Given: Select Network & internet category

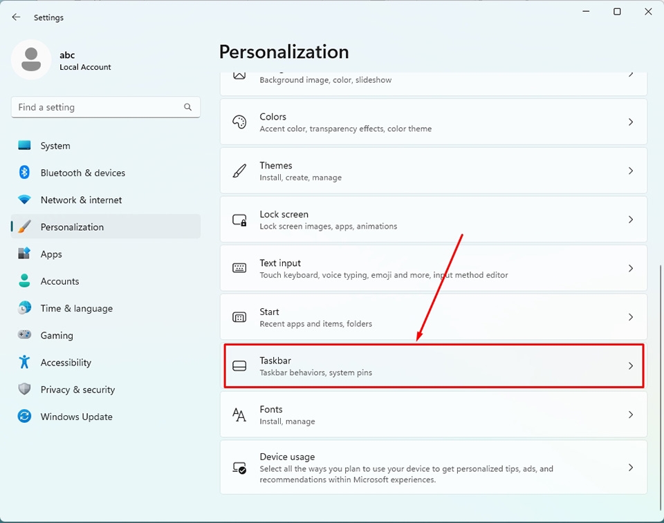Looking at the screenshot, I should (82, 200).
